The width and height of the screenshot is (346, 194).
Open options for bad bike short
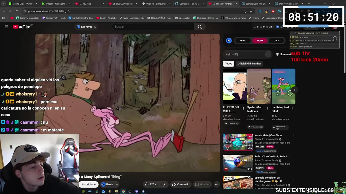(x=292, y=109)
